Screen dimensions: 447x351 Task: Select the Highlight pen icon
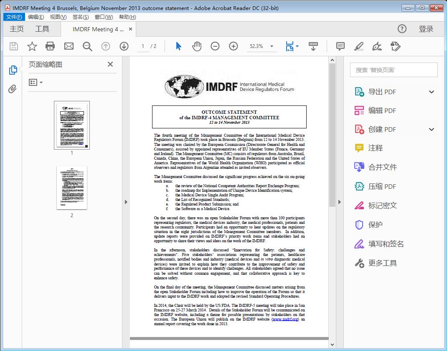pos(359,46)
